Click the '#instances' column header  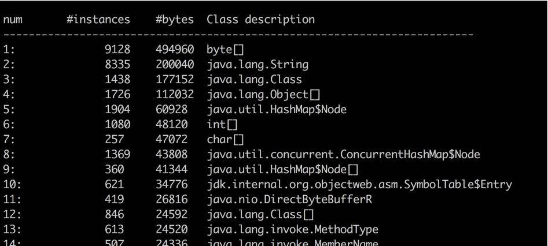98,19
